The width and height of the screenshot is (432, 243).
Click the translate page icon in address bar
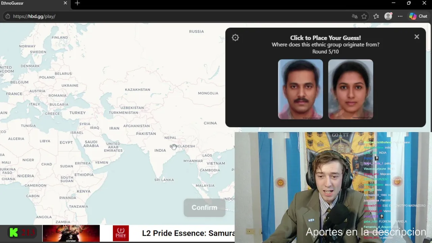(354, 16)
